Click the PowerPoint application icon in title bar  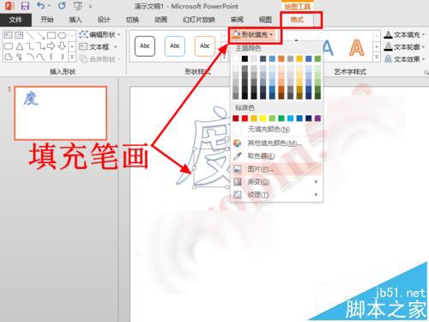(x=9, y=6)
